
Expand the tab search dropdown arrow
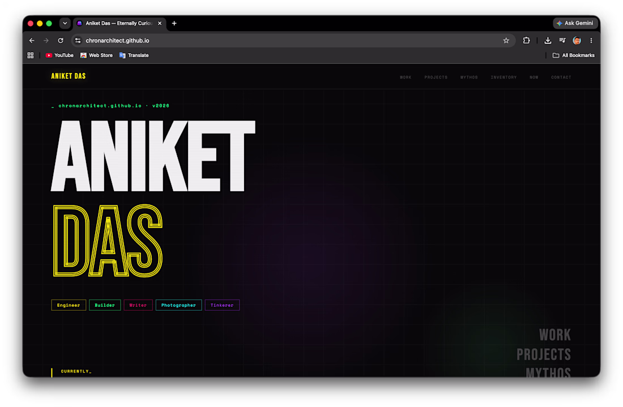65,23
